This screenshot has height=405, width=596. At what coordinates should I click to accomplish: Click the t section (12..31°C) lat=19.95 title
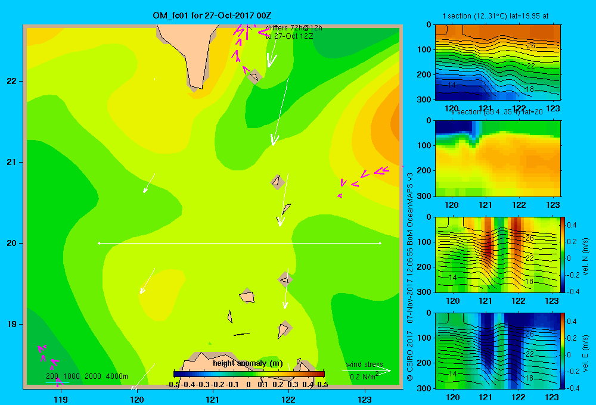pos(496,16)
